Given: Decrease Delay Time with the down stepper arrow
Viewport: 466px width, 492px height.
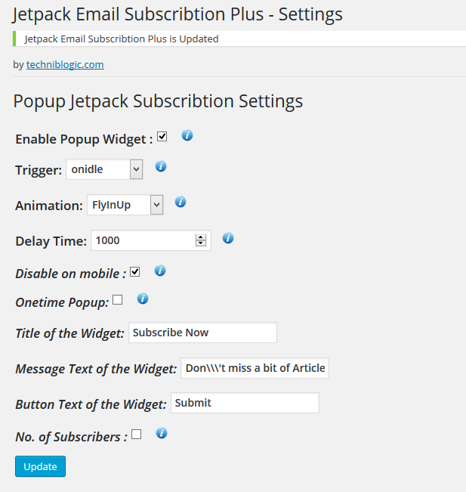Looking at the screenshot, I should 201,243.
